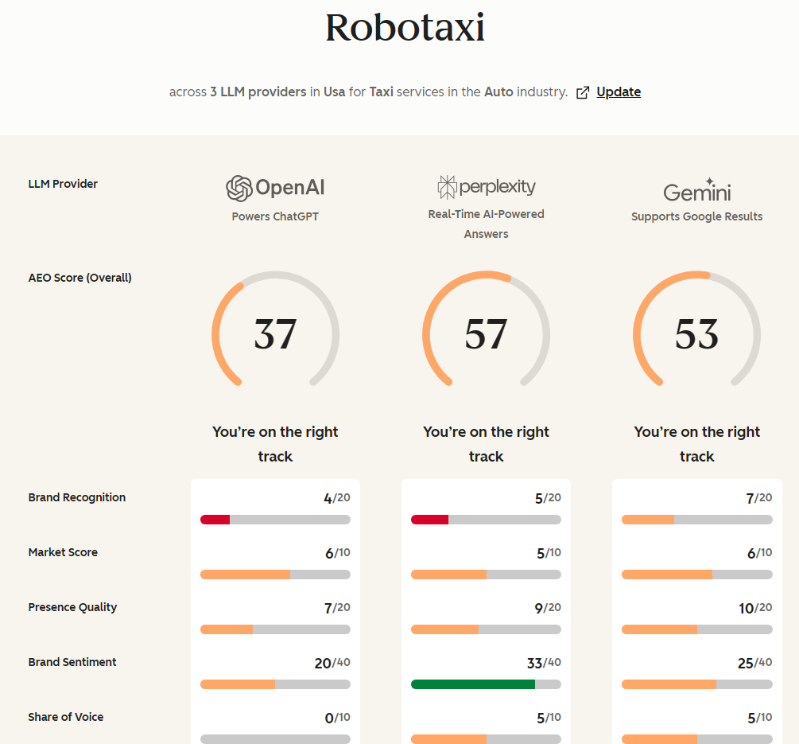Viewport: 799px width, 744px height.
Task: Select the Presence Quality row label
Action: click(x=72, y=607)
